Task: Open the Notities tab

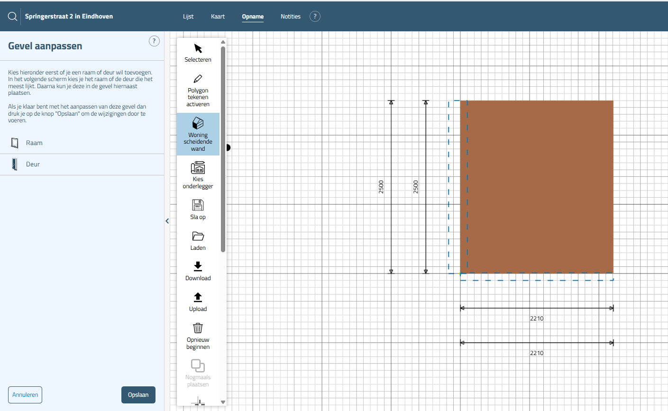Action: tap(290, 17)
